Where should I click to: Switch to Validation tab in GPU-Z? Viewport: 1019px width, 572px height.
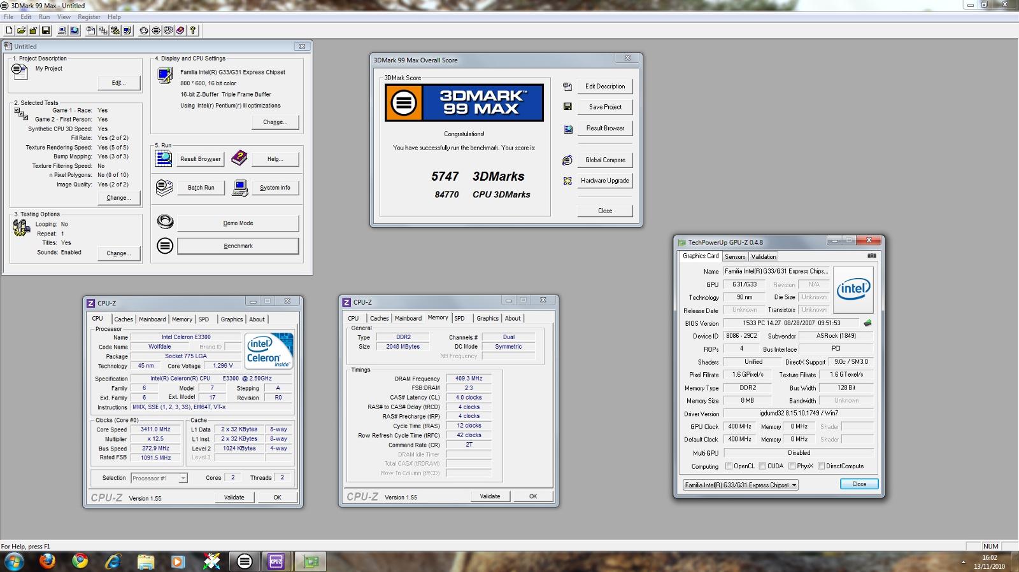(x=764, y=256)
